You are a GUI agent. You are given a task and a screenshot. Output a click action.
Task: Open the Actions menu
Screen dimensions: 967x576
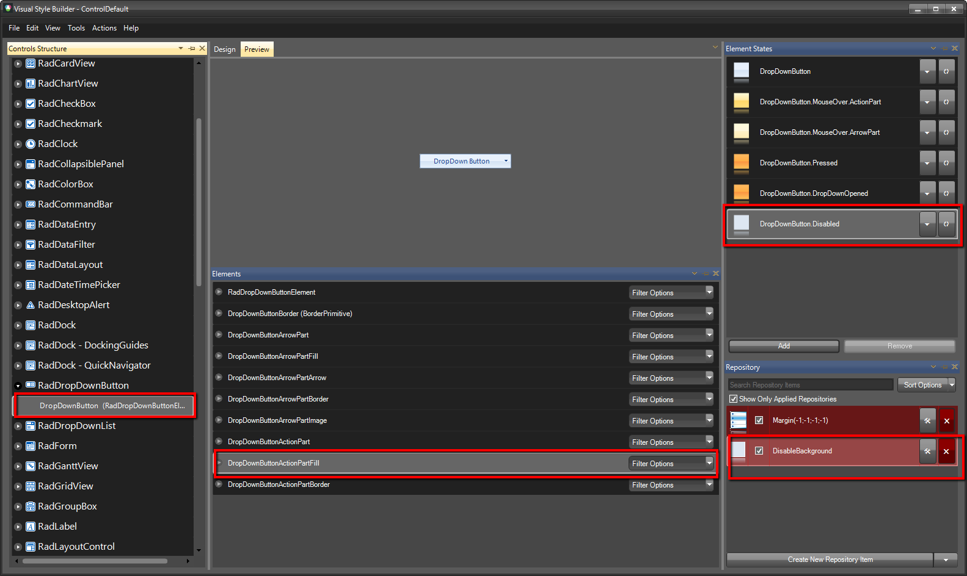click(x=104, y=28)
